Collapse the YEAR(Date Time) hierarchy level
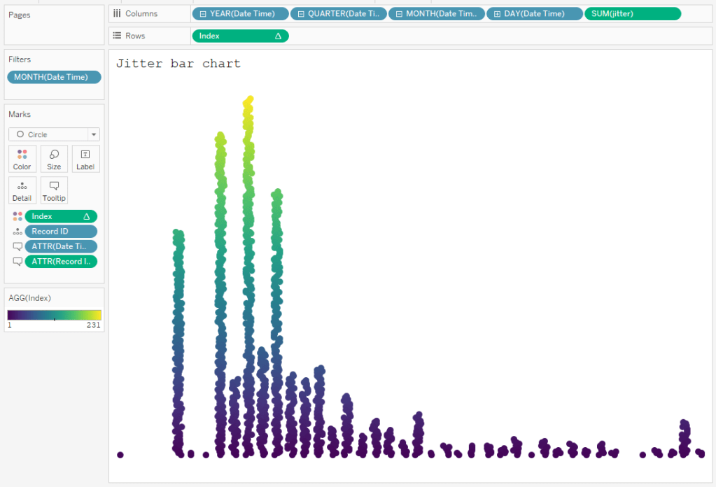Viewport: 716px width, 487px height. (202, 13)
